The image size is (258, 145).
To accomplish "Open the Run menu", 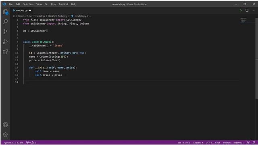I will pos(53,4).
